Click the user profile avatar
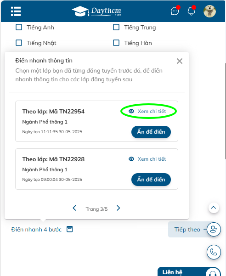 (209, 11)
